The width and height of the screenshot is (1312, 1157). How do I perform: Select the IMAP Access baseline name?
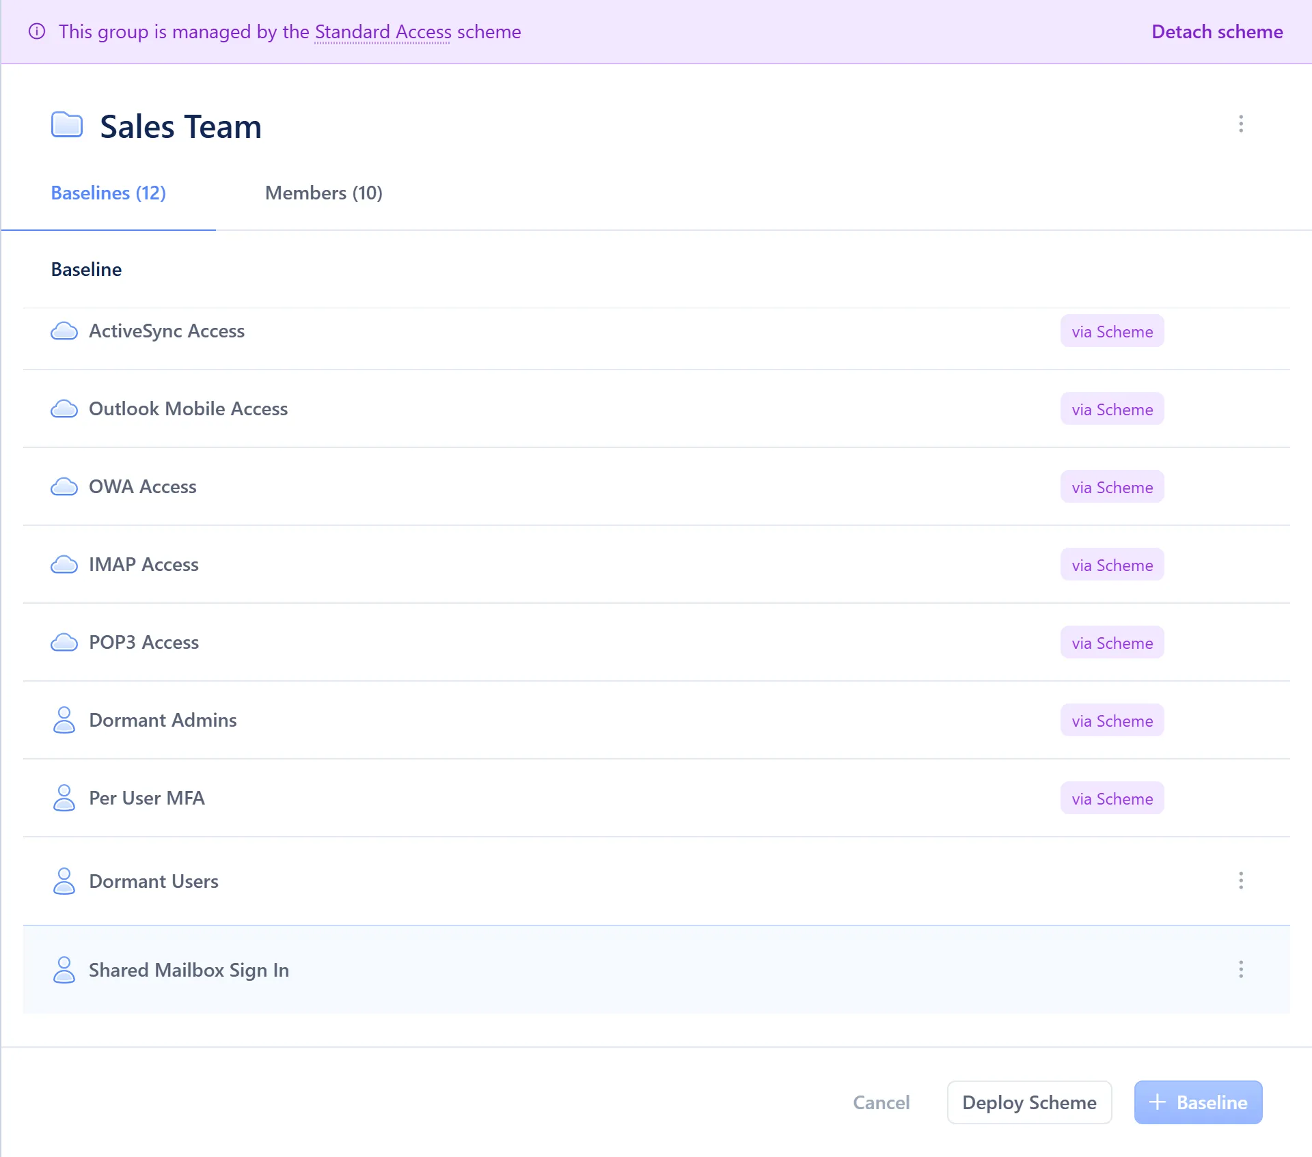[143, 565]
